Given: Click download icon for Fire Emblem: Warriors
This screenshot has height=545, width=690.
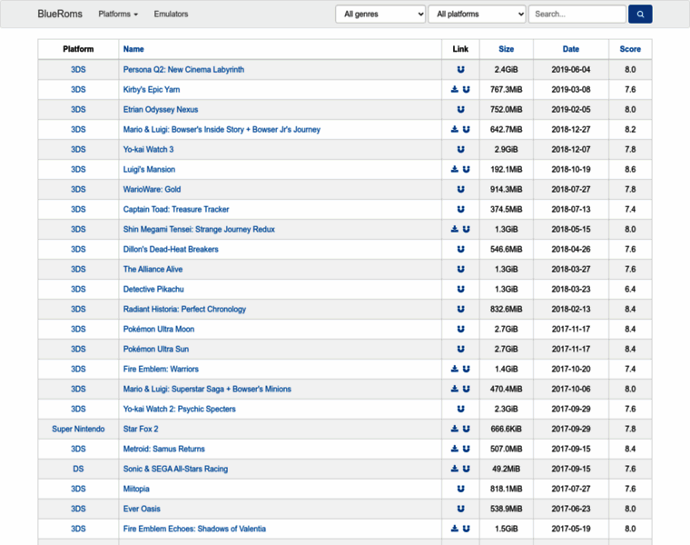Looking at the screenshot, I should pyautogui.click(x=455, y=369).
